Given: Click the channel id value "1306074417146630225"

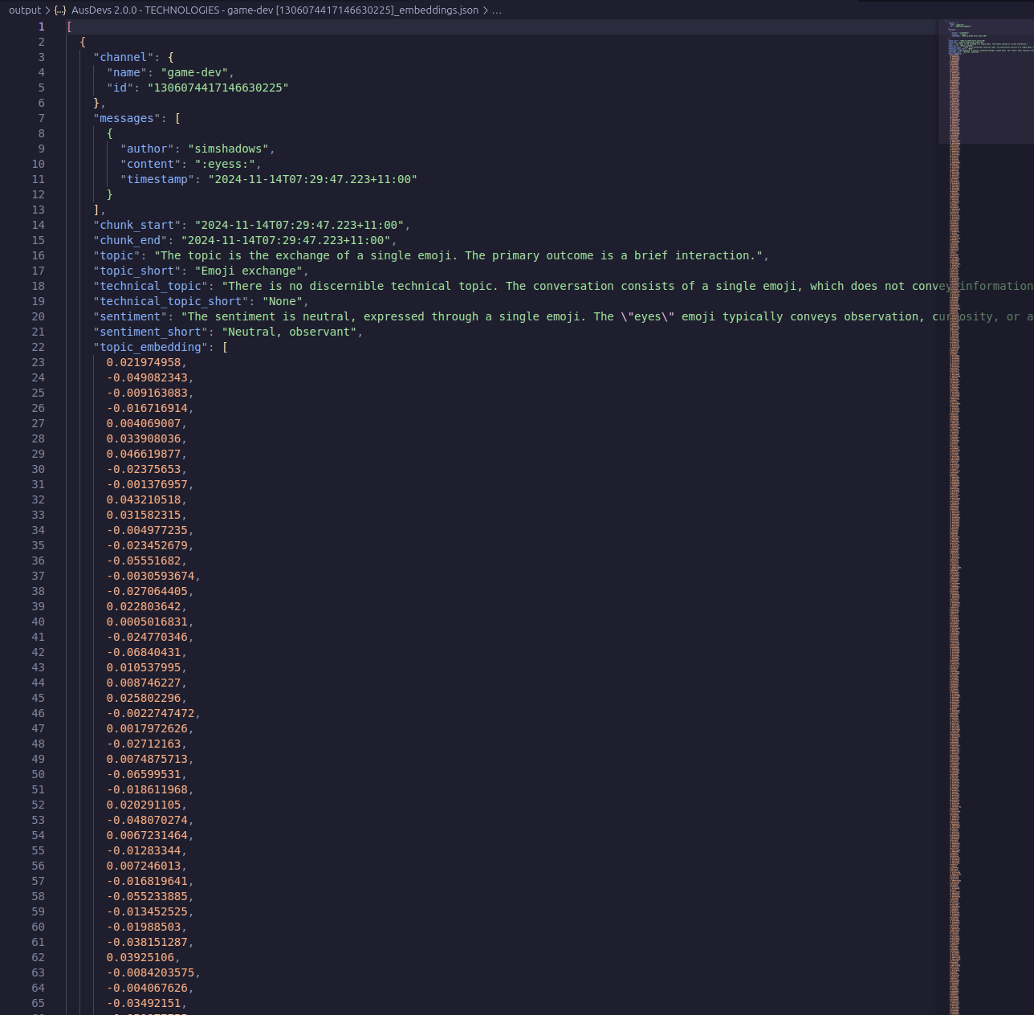Looking at the screenshot, I should point(218,88).
